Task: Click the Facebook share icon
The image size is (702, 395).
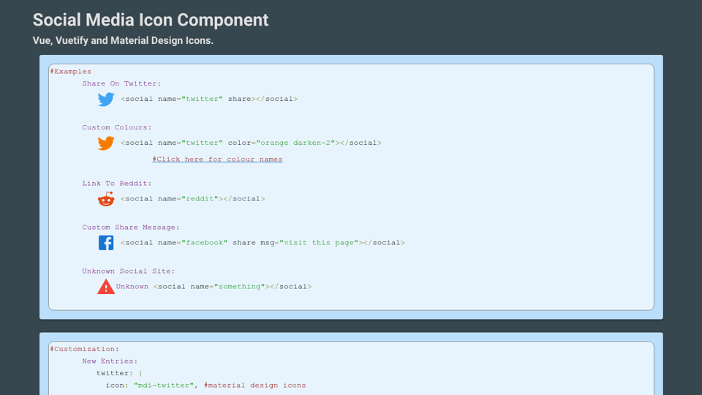Action: [x=106, y=243]
